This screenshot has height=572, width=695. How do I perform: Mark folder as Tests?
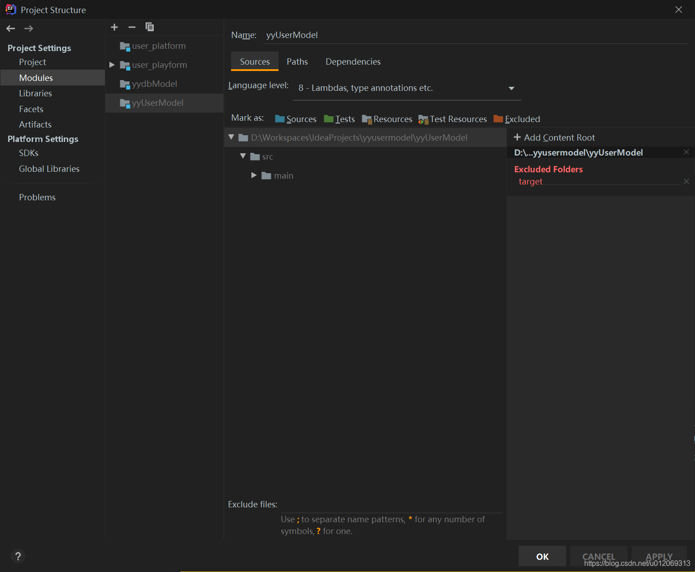click(339, 119)
